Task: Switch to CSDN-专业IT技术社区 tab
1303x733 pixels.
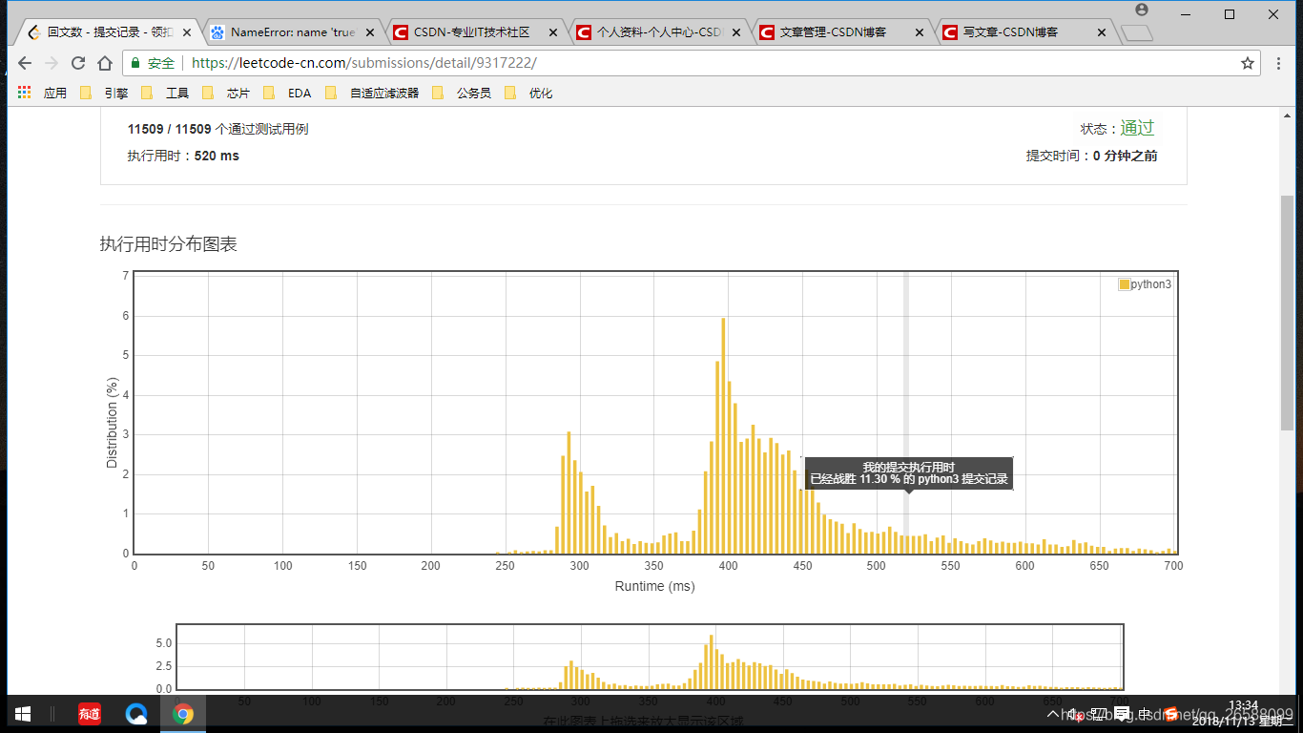Action: pyautogui.click(x=475, y=31)
